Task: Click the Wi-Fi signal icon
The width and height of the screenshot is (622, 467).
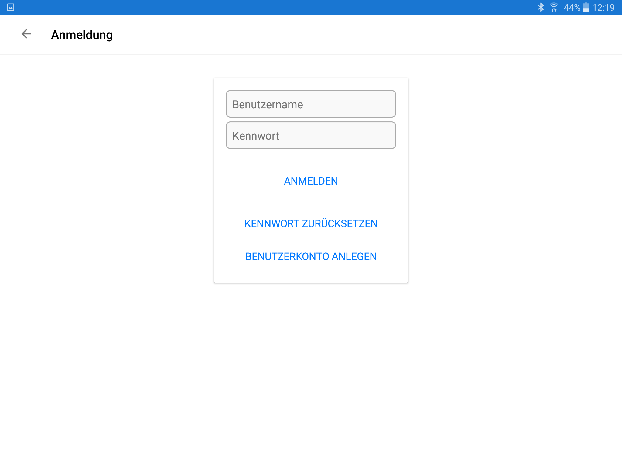Action: pyautogui.click(x=554, y=7)
